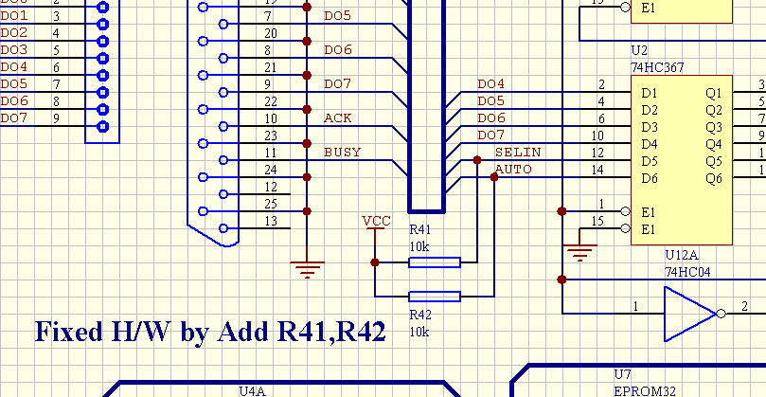766x397 pixels.
Task: Click the 74HC04 inverter triangle symbol
Action: click(689, 314)
